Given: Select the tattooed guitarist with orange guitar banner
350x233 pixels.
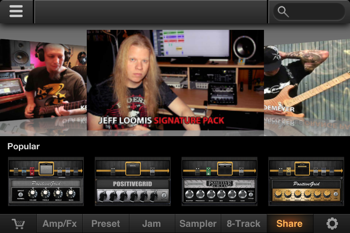Looking at the screenshot, I should pyautogui.click(x=307, y=79).
